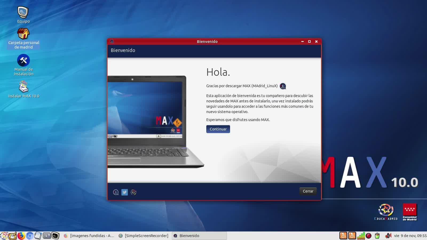The image size is (427, 240).
Task: Click Continuar in the welcome dialog
Action: (218, 129)
